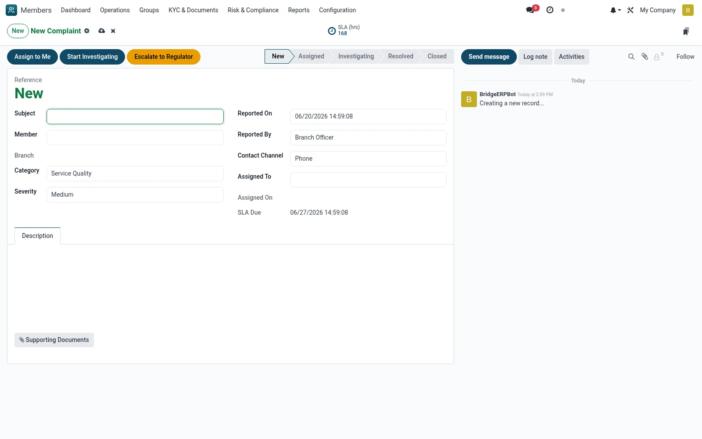
Task: Switch to the Description tab
Action: (x=37, y=236)
